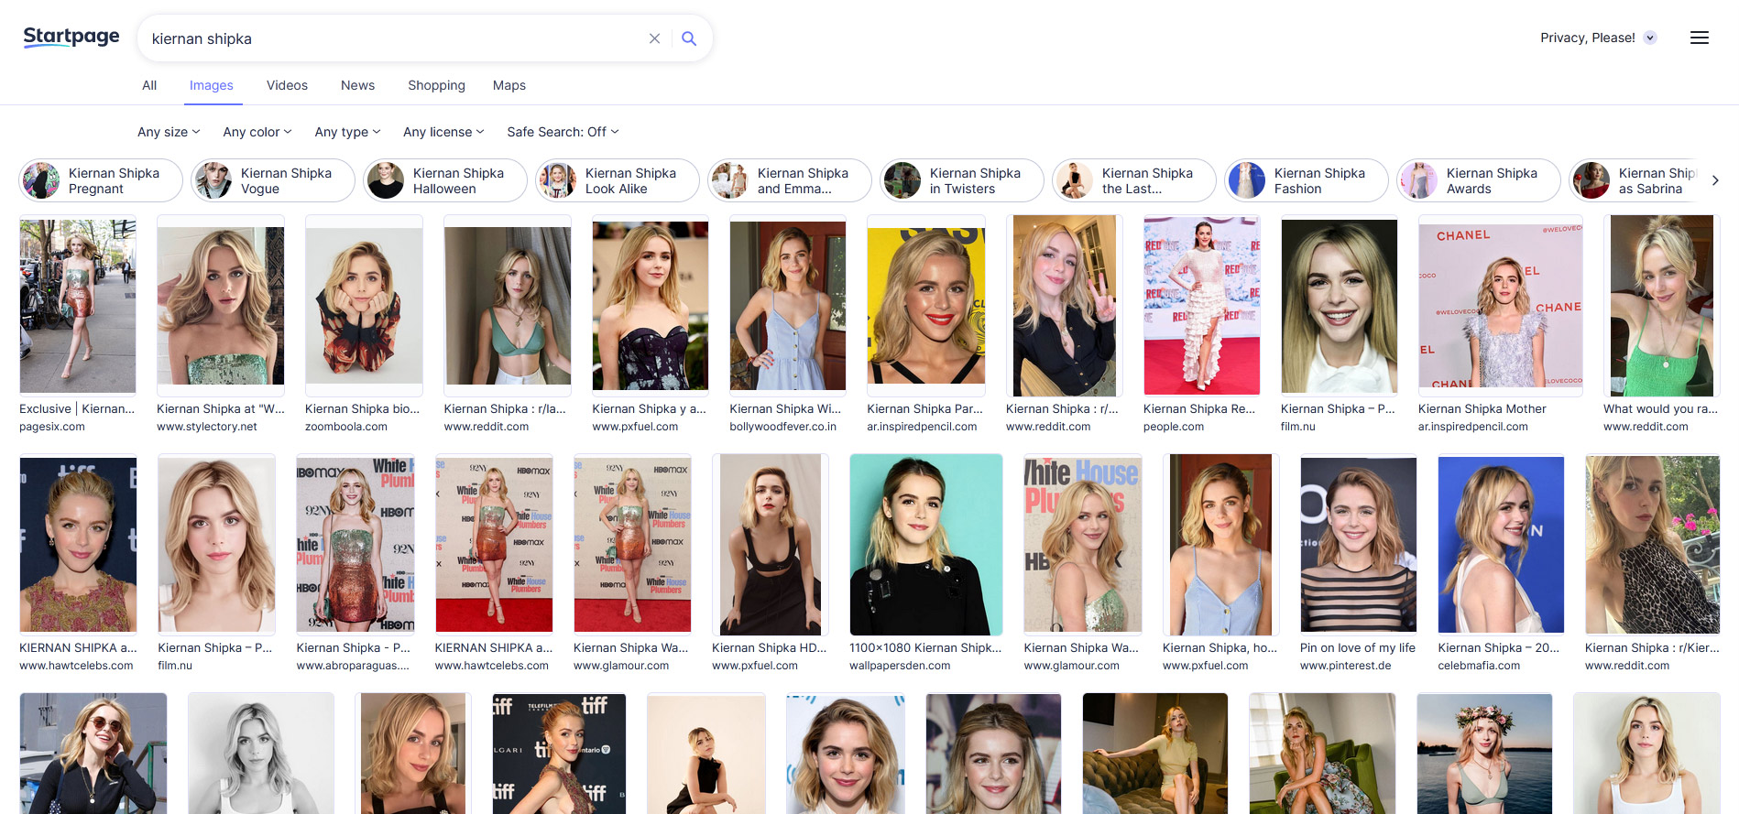
Task: Expand the Any license filter
Action: [443, 132]
